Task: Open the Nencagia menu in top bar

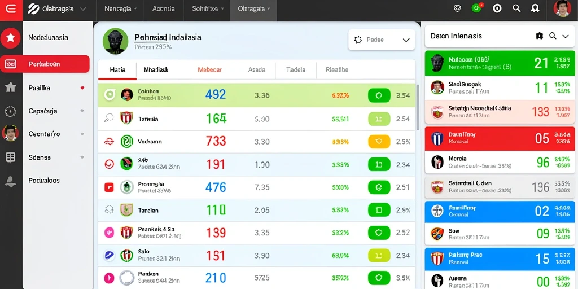Action: [x=121, y=8]
